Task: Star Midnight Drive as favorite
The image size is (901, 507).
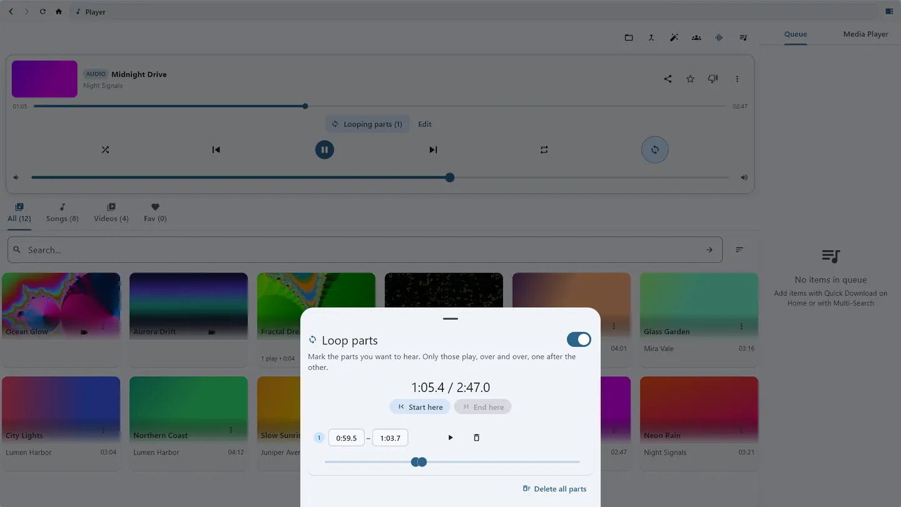Action: click(690, 79)
